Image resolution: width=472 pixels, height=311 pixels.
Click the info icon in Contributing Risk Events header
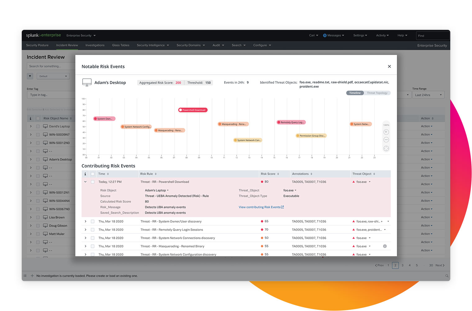click(85, 174)
